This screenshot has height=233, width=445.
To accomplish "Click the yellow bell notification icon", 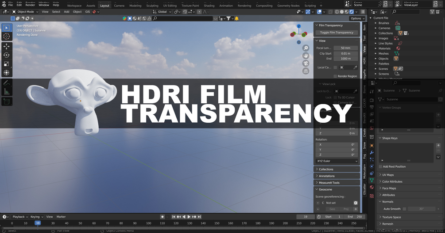I will pyautogui.click(x=236, y=19).
